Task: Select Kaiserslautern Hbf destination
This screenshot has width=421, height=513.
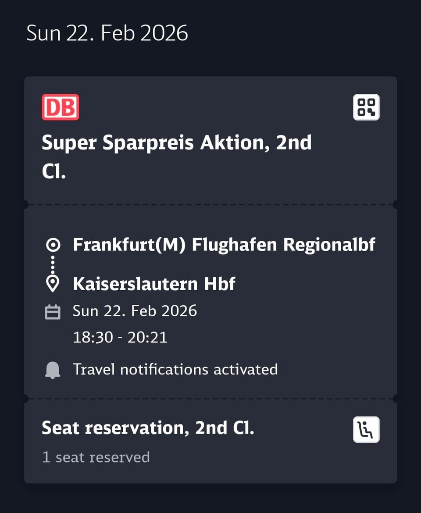Action: tap(154, 284)
